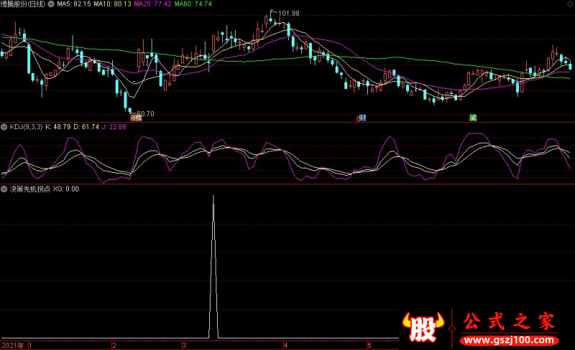Select the green MA60: 74.74 label
Screen dimensions: 575x350
193,4
